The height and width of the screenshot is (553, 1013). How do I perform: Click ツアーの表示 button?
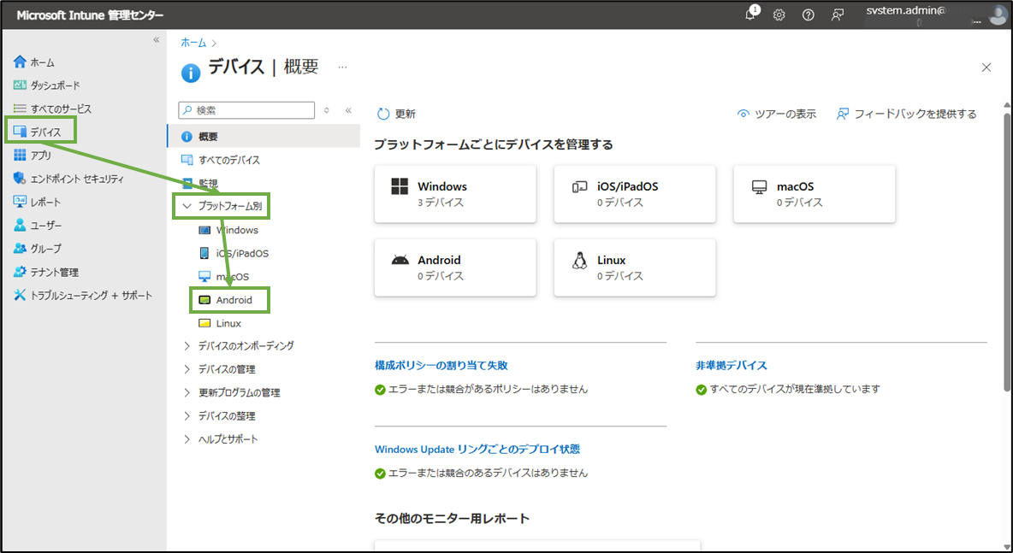777,114
